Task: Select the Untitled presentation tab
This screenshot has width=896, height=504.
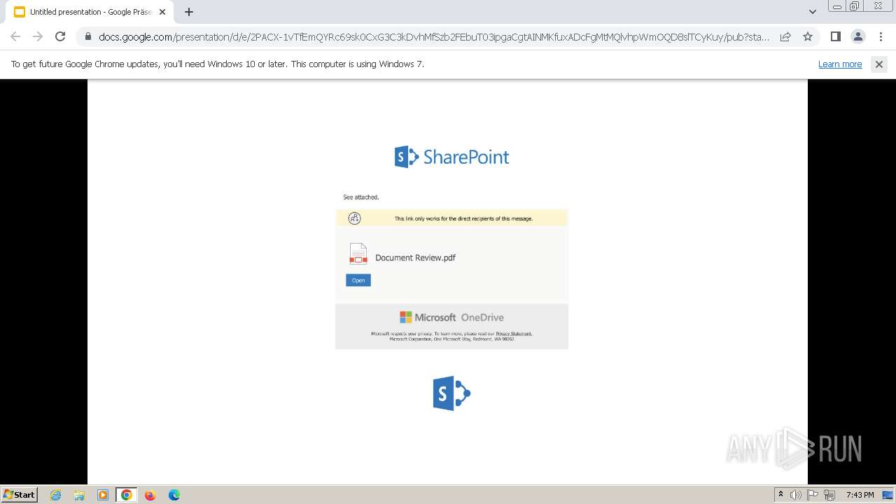Action: (90, 12)
